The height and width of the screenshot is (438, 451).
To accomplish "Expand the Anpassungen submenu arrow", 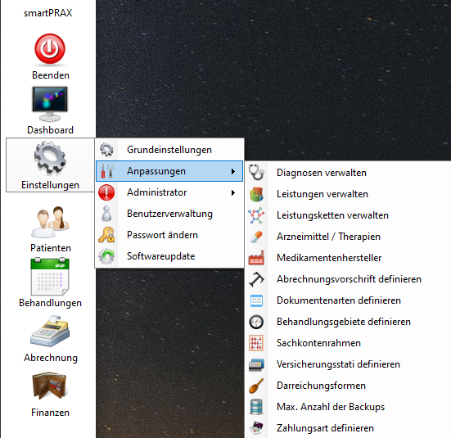I will 233,172.
